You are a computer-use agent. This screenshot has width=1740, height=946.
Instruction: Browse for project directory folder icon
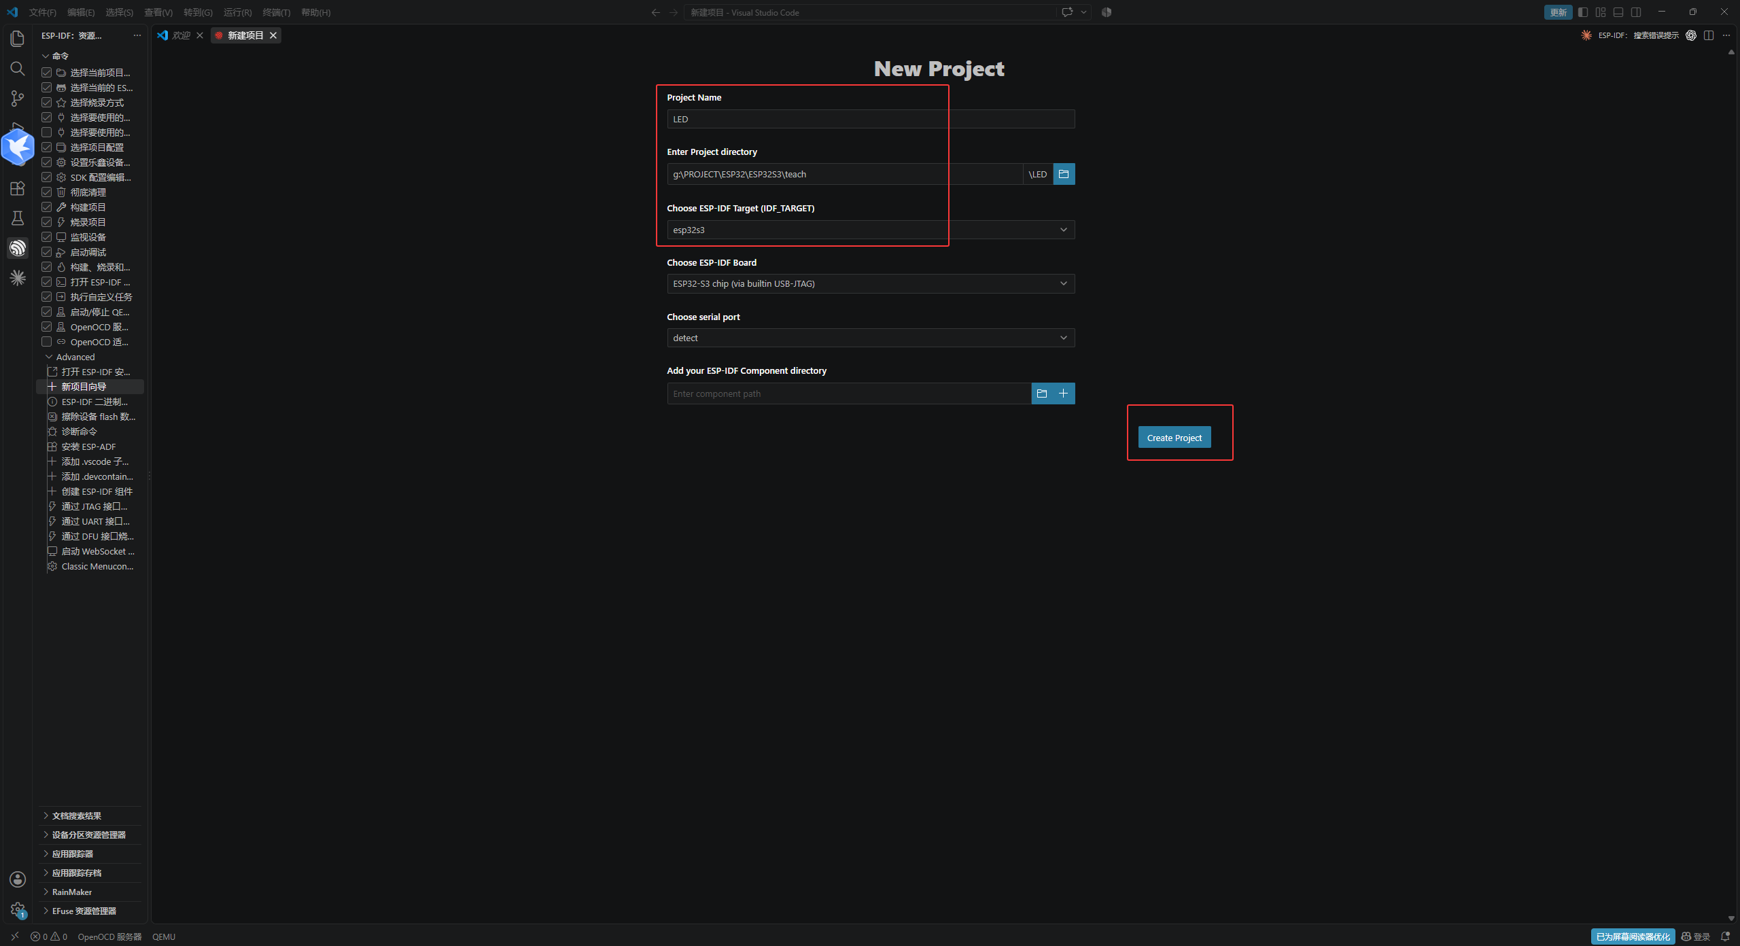click(1064, 174)
